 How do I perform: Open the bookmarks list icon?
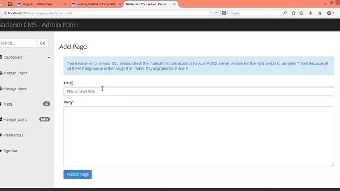[x=302, y=13]
